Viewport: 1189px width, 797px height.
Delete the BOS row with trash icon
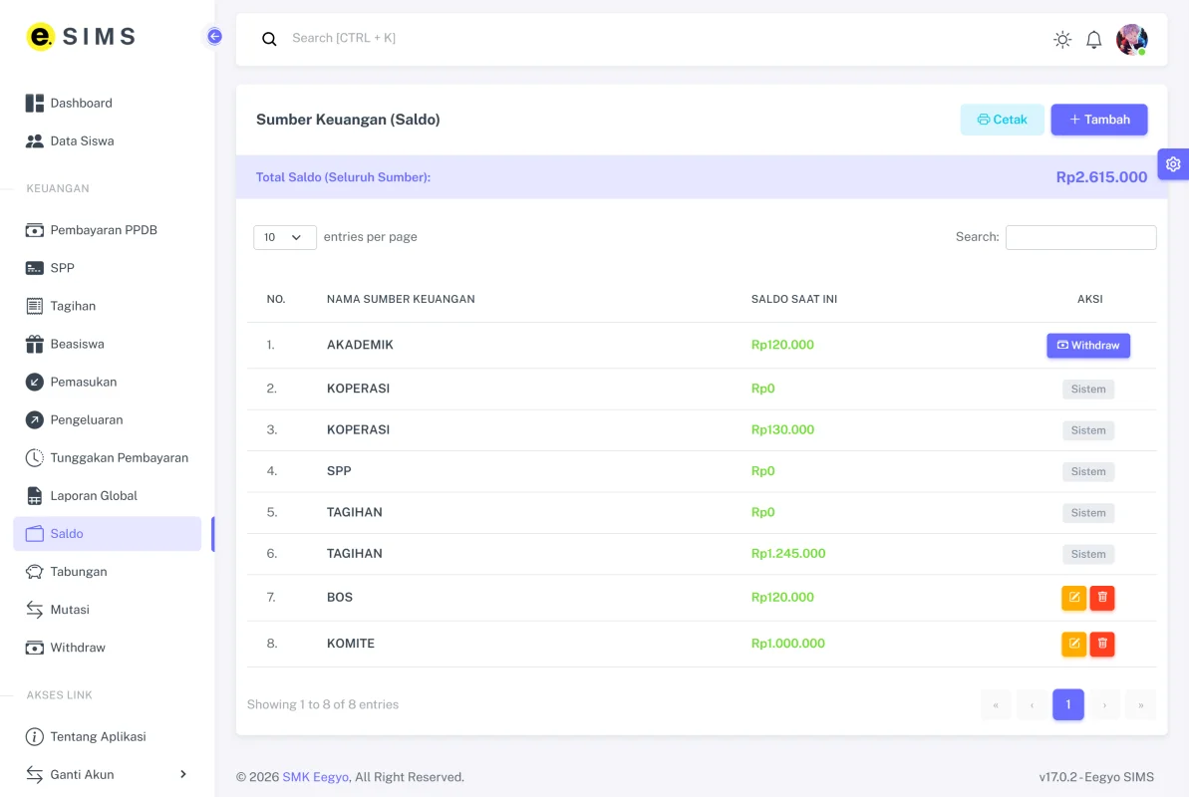click(1102, 598)
